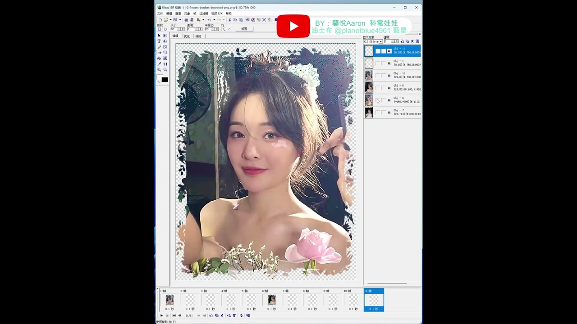Click the Add frame icon
Viewport: 577px width, 324px height.
point(211,315)
